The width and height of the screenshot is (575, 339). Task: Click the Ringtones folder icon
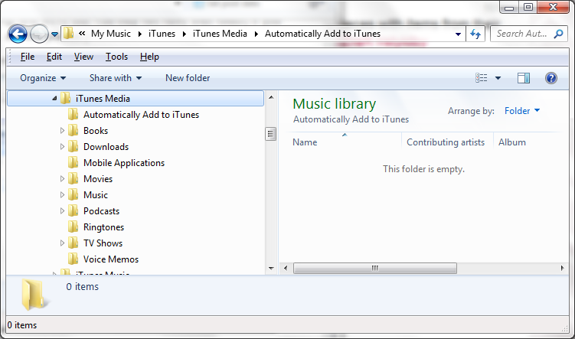coord(73,227)
